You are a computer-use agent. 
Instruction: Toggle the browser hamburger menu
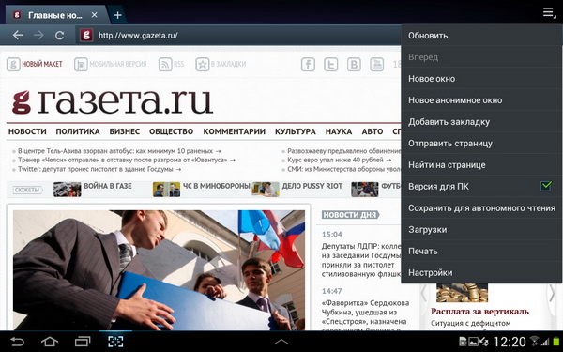pos(548,12)
